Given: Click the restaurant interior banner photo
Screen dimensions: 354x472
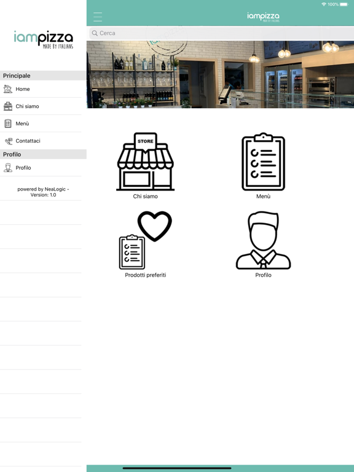Looking at the screenshot, I should 221,74.
